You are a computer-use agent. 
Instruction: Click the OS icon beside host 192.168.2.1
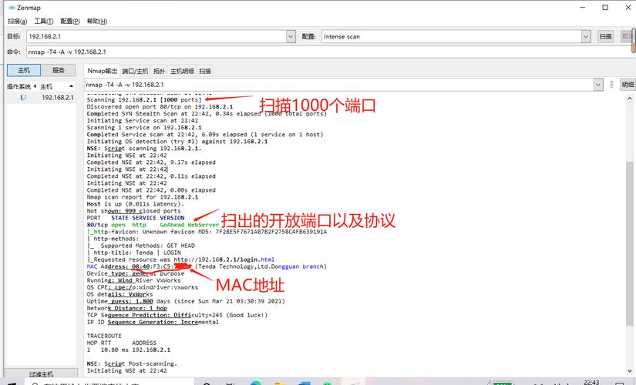[23, 98]
